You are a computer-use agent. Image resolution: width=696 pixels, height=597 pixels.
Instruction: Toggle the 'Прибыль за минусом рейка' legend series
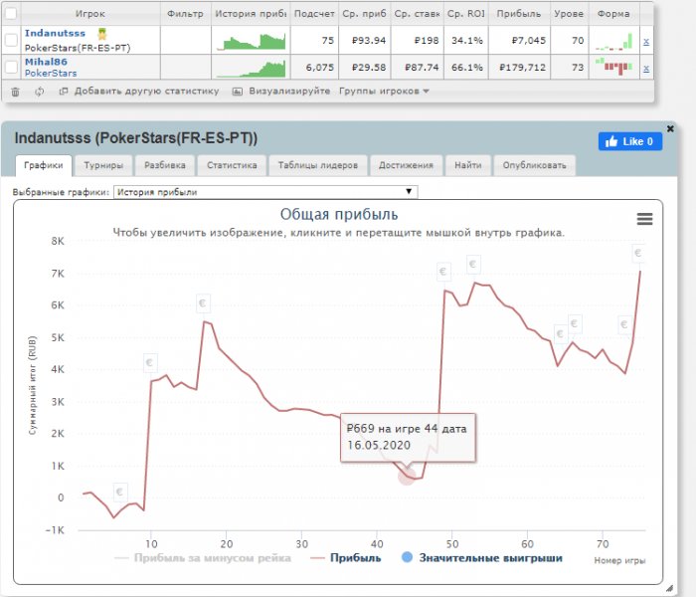tap(203, 558)
